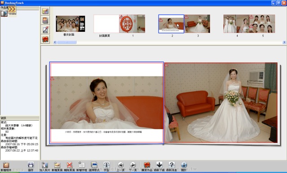Open 最新消息 with the question mark icon
The height and width of the screenshot is (173, 287).
[x=171, y=165]
